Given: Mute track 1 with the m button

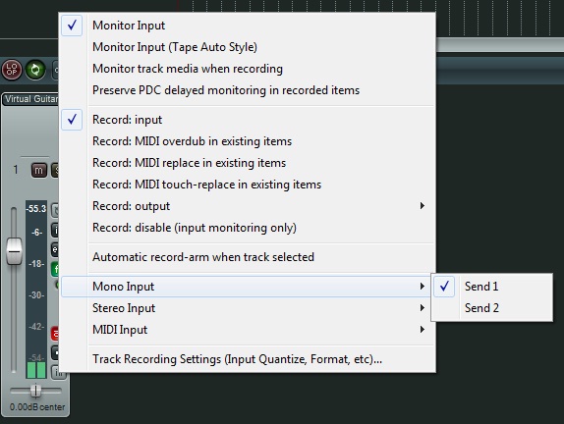Looking at the screenshot, I should point(39,170).
